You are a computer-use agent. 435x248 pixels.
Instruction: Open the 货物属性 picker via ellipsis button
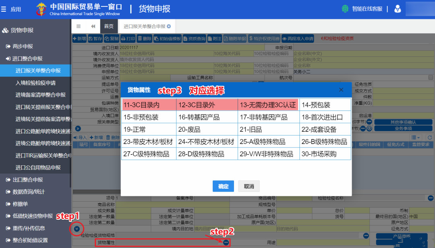point(225,242)
